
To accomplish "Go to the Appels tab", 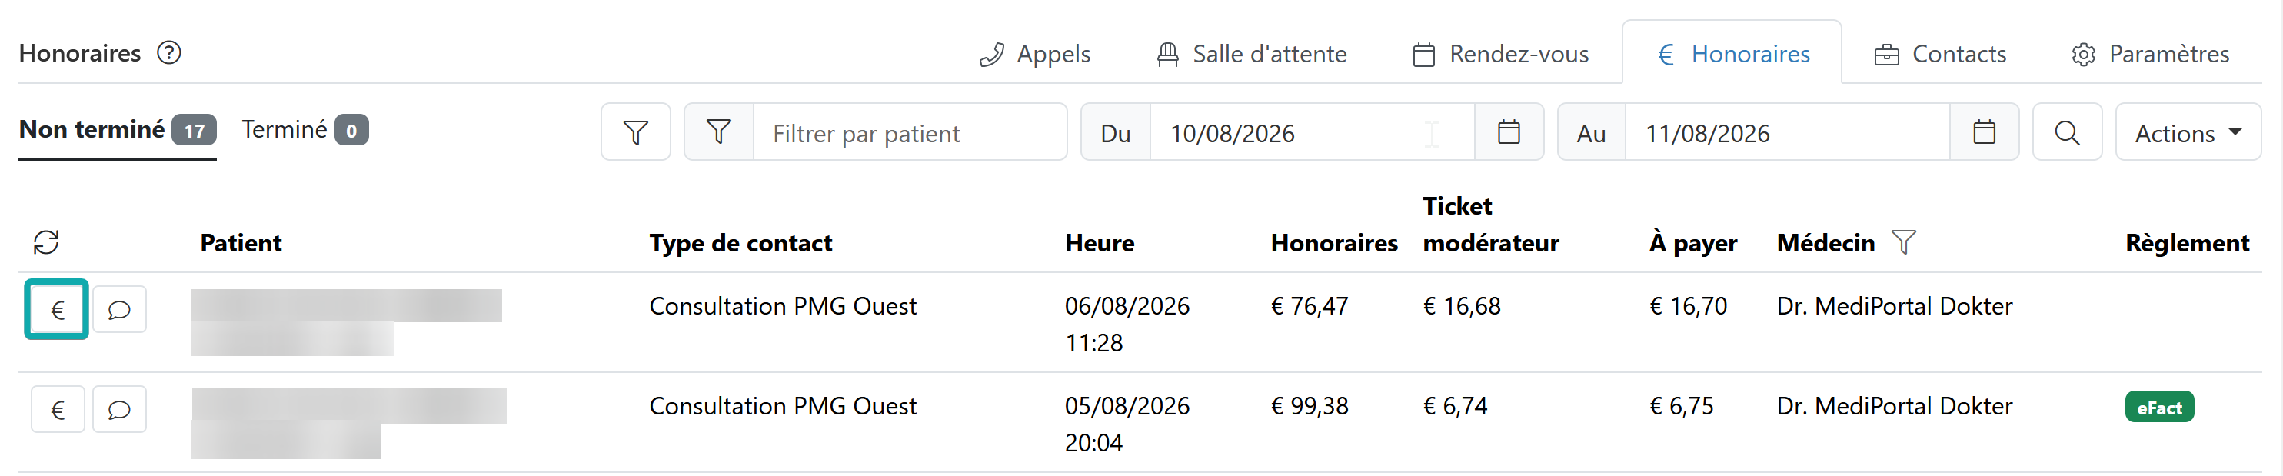I will (x=1034, y=54).
